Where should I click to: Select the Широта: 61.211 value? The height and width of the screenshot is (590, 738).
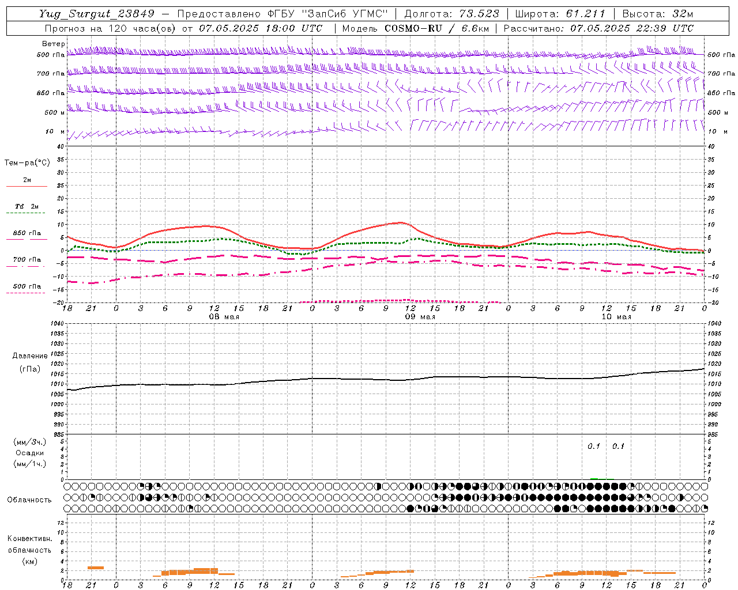pyautogui.click(x=559, y=14)
